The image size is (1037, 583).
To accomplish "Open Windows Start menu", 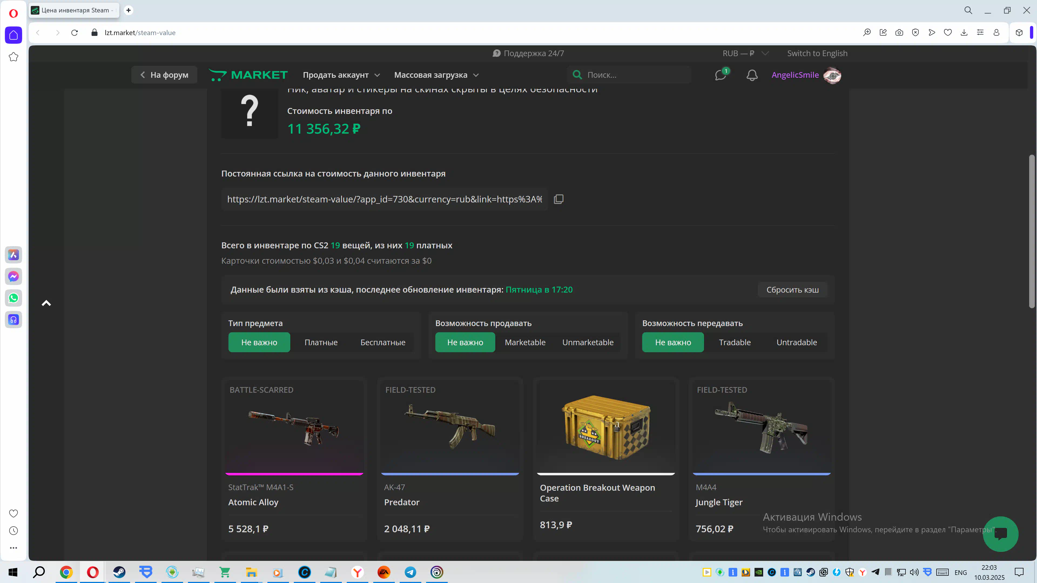I will 13,572.
